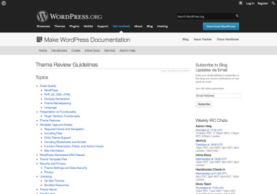
Task: Open the Docs Handbook link
Action: pyautogui.click(x=228, y=39)
